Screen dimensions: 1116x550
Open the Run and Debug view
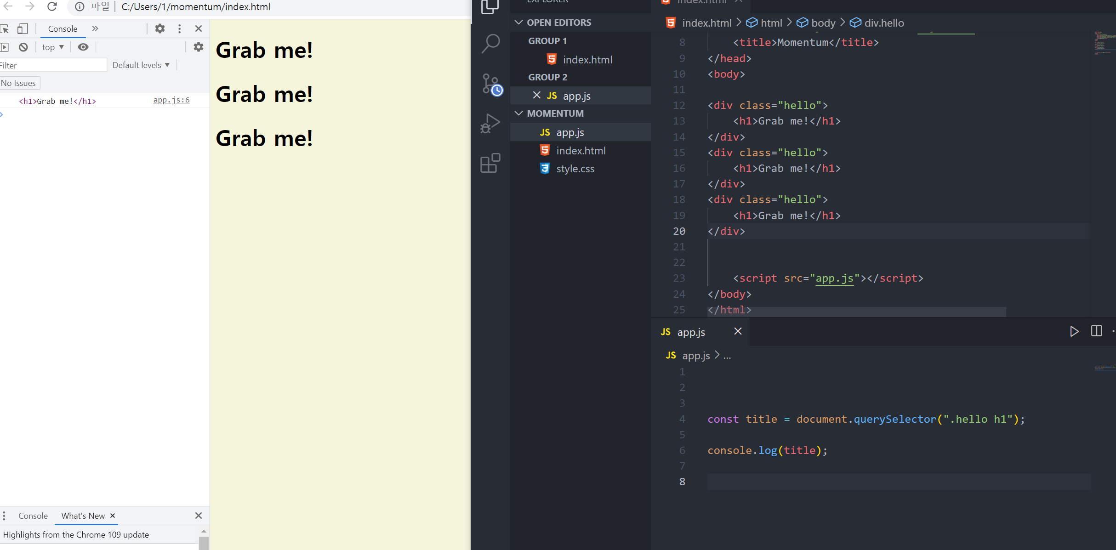490,124
